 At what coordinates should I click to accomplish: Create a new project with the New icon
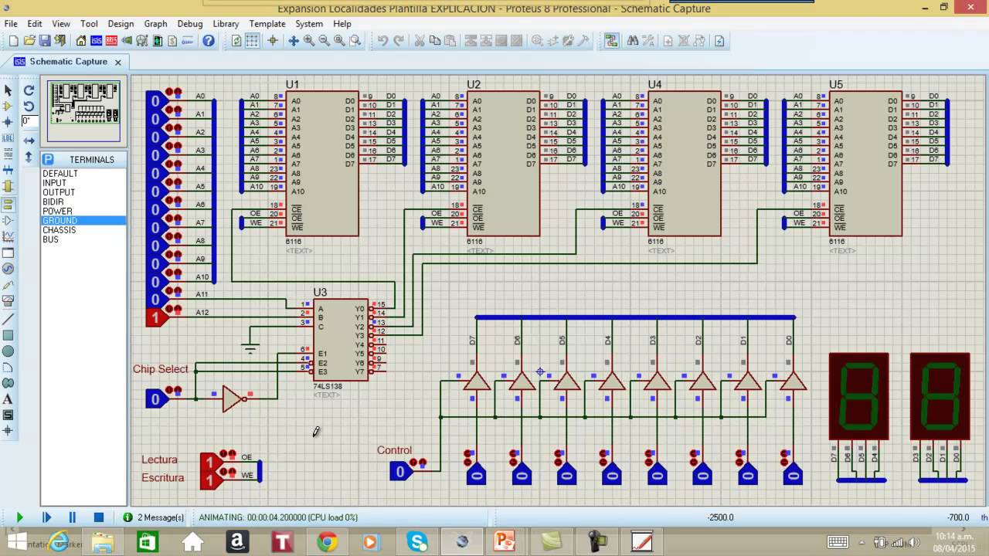click(x=13, y=41)
